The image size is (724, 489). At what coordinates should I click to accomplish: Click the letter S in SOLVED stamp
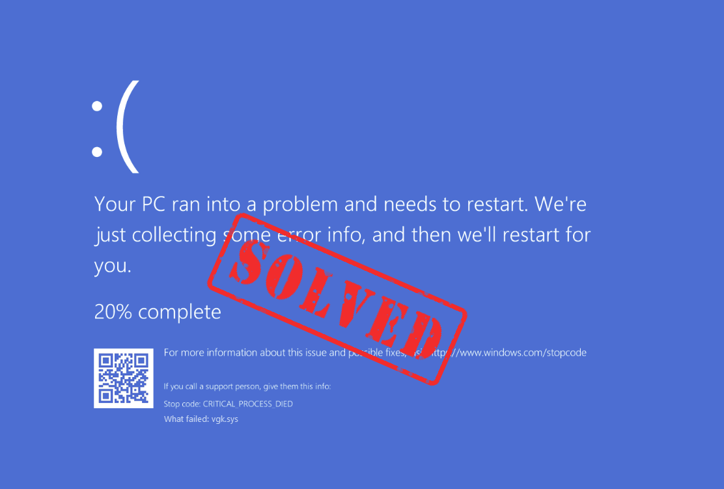[x=250, y=263]
